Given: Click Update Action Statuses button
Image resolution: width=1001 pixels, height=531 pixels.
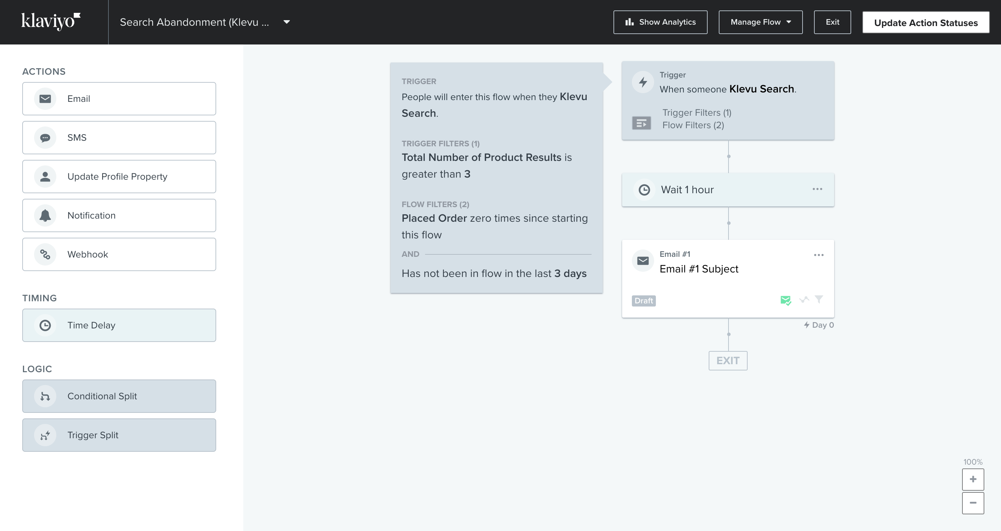Looking at the screenshot, I should pyautogui.click(x=926, y=23).
